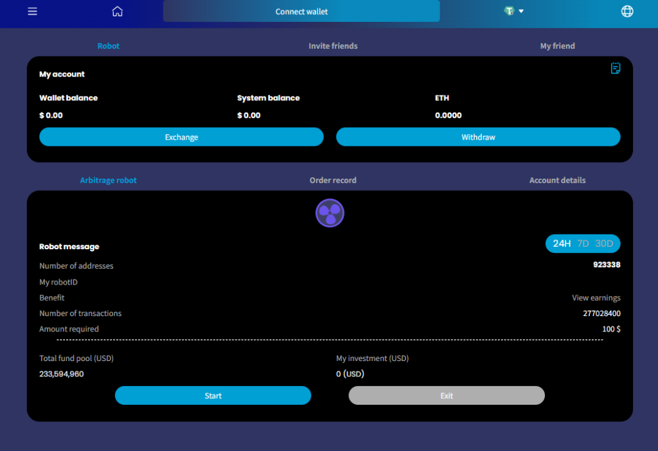Switch to the 7D time range
658x451 pixels.
coord(583,243)
